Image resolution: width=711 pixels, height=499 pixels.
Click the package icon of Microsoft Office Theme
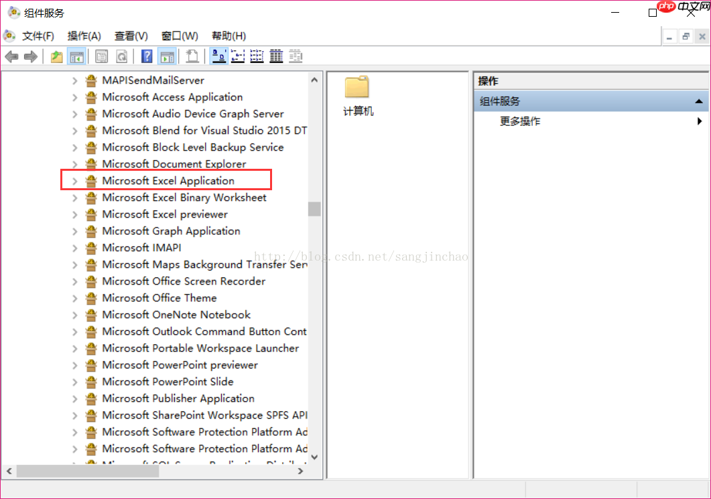[x=91, y=298]
